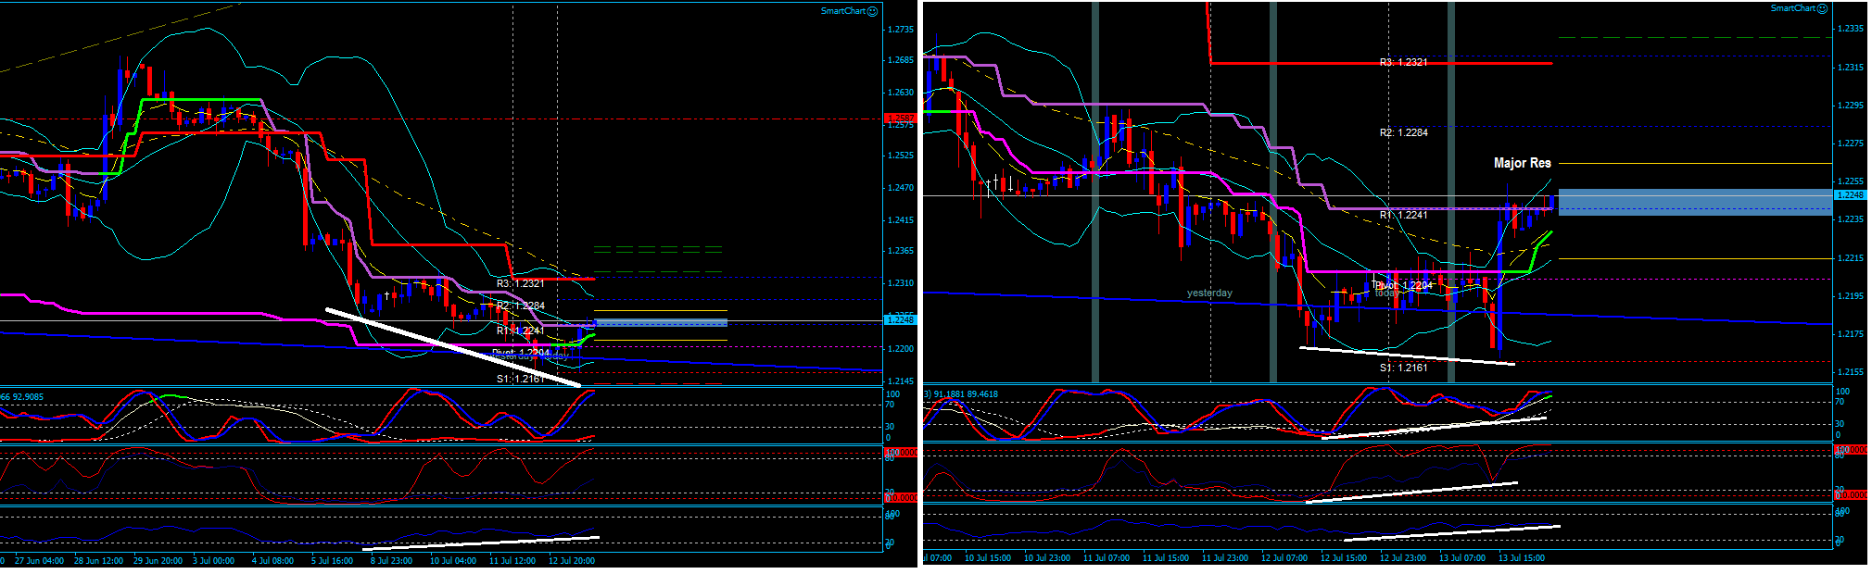Click price level 1.2155 on right chart axis
The width and height of the screenshot is (1872, 574).
(x=1851, y=372)
